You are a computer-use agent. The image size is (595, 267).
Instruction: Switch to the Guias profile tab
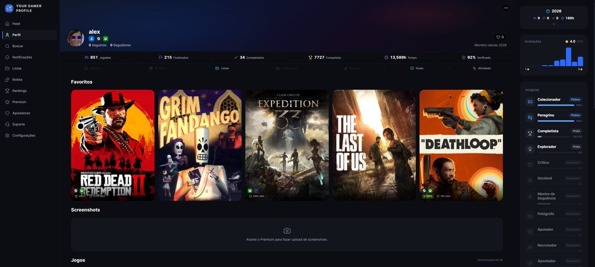pos(416,68)
